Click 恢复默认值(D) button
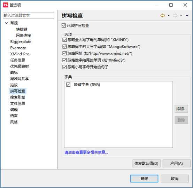Screen dimensions: 193x188 click(146, 163)
